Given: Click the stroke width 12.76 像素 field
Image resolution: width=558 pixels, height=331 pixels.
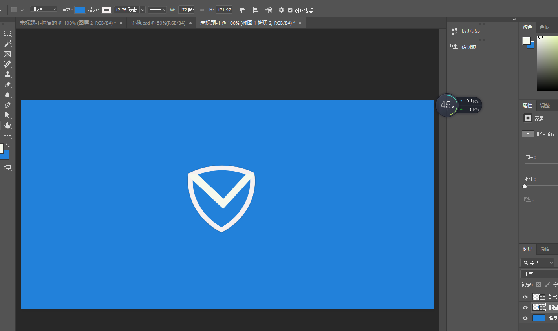Looking at the screenshot, I should click(x=127, y=10).
